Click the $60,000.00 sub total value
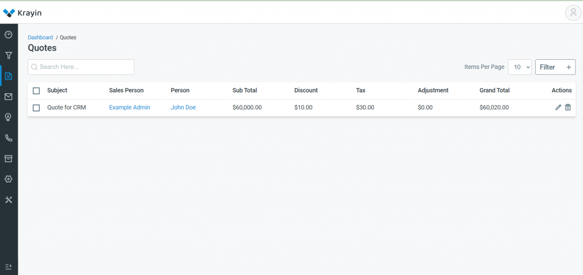 [247, 108]
